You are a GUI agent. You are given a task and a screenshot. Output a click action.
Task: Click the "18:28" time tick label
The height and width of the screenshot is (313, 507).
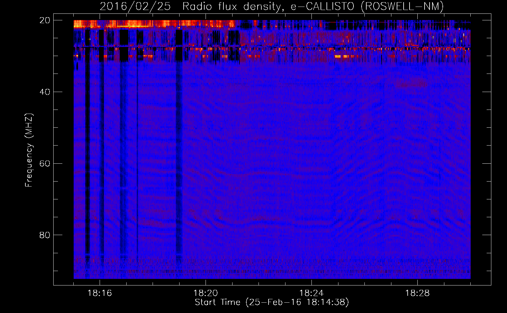417,293
